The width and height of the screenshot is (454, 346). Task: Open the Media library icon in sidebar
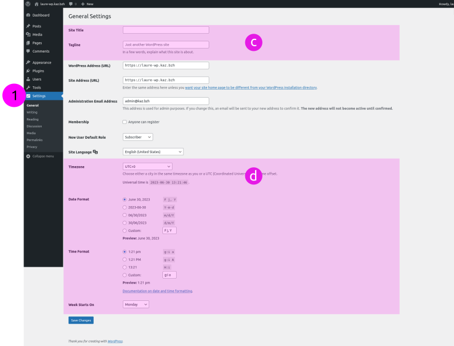click(x=28, y=34)
